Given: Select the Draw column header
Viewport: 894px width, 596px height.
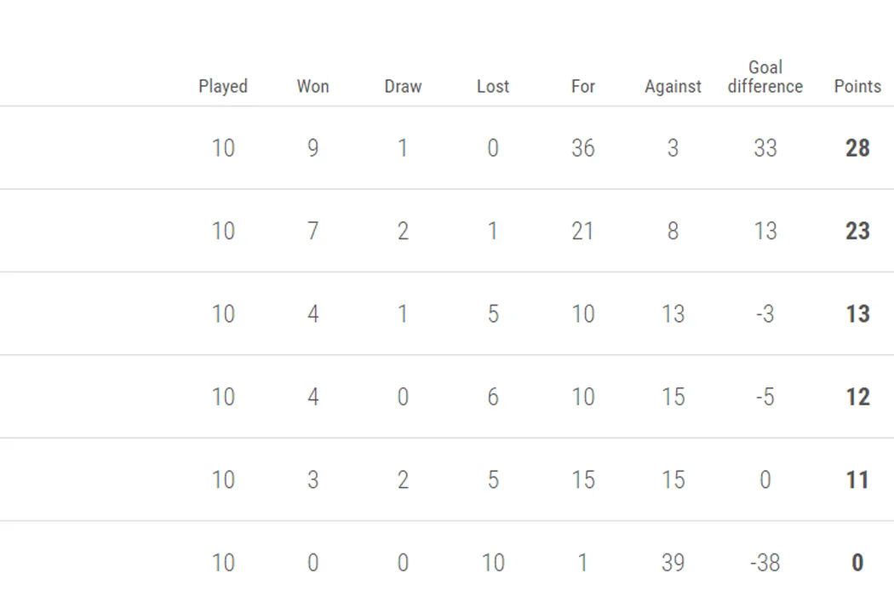Looking at the screenshot, I should click(x=403, y=86).
